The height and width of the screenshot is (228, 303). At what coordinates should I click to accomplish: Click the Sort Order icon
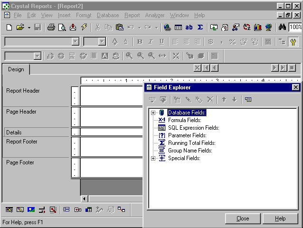coord(246,27)
